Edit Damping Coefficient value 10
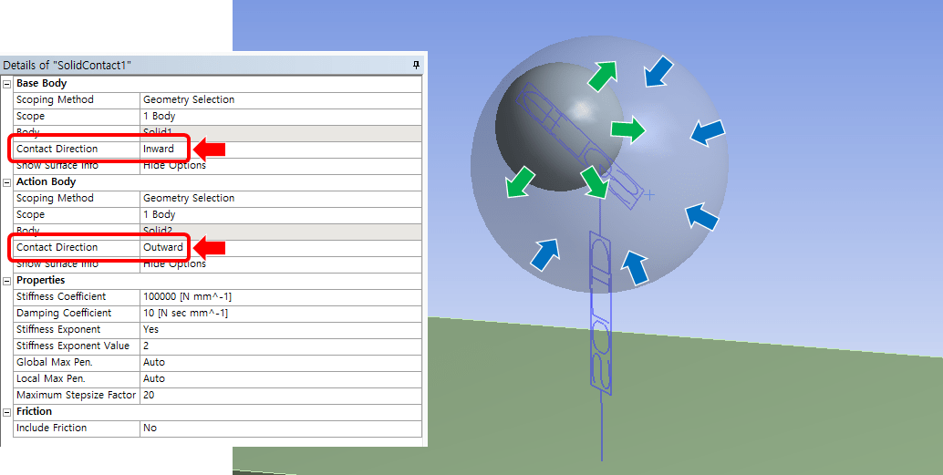Image resolution: width=943 pixels, height=475 pixels. point(280,314)
